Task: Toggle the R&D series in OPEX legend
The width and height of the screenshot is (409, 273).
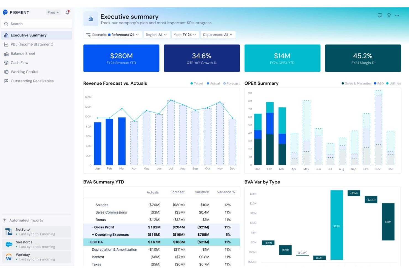Action: tap(375, 83)
